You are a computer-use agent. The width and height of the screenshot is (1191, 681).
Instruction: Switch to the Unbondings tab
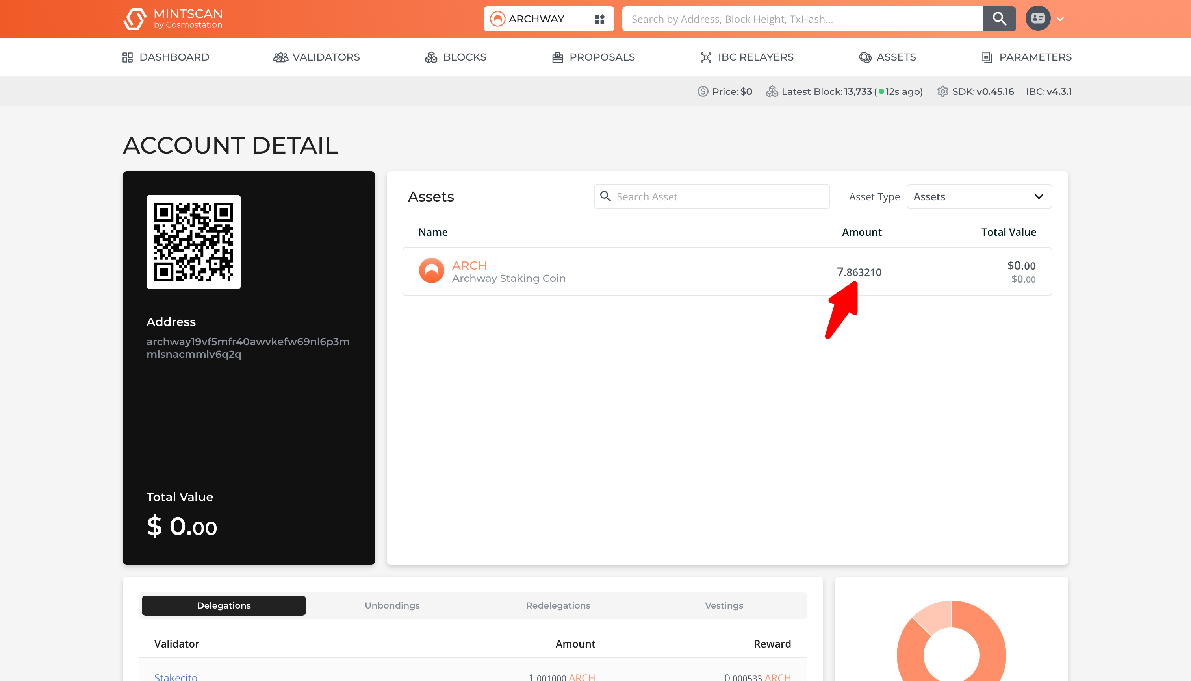pyautogui.click(x=392, y=605)
